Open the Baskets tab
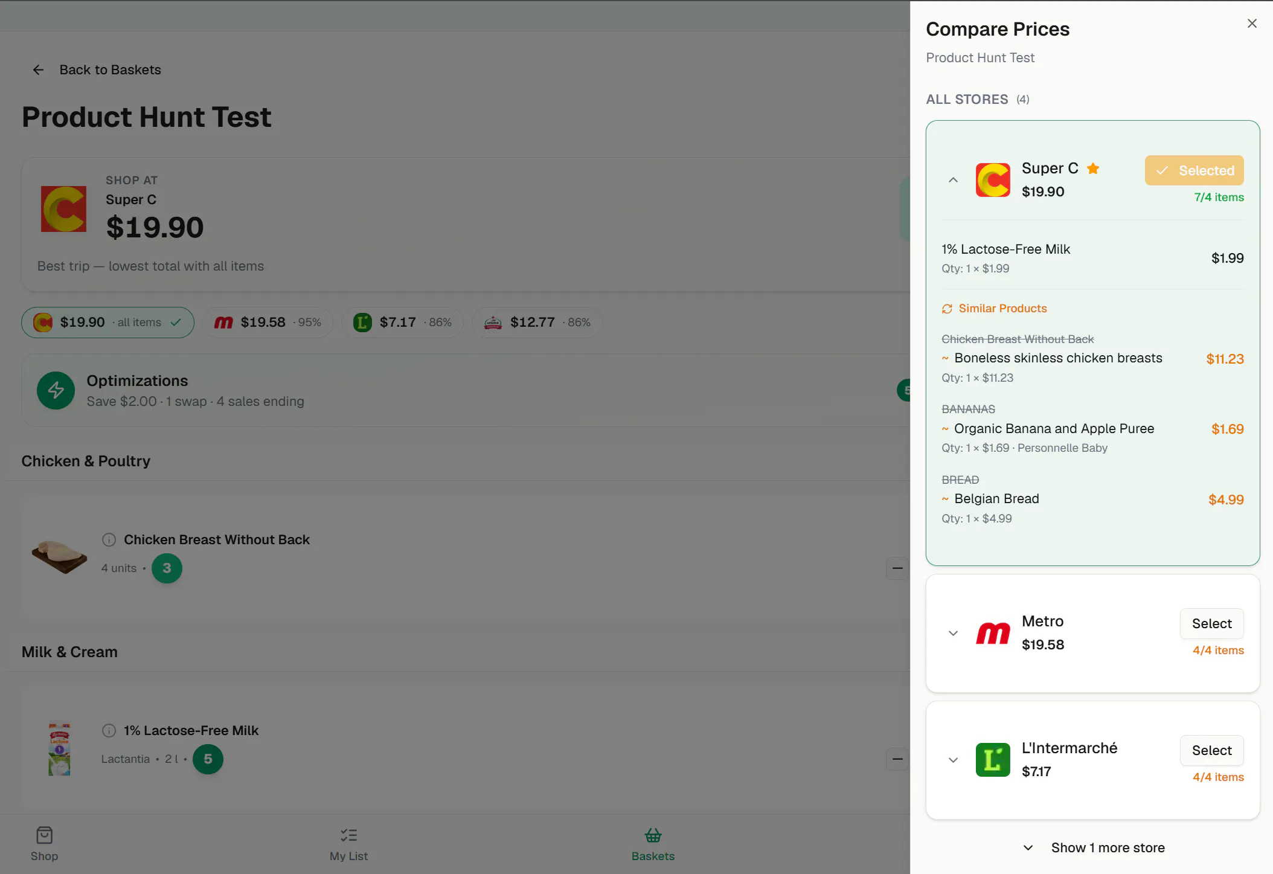This screenshot has width=1273, height=874. pyautogui.click(x=653, y=844)
